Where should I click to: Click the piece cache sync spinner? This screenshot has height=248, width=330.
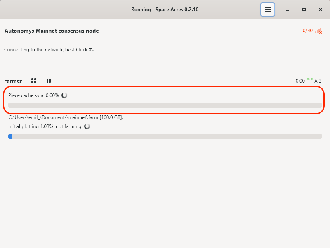pos(64,95)
